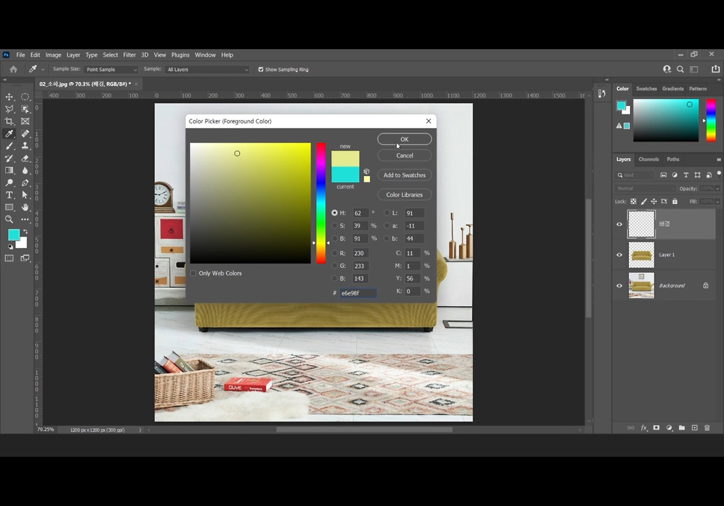
Task: Select the Frame tool
Action: point(25,121)
